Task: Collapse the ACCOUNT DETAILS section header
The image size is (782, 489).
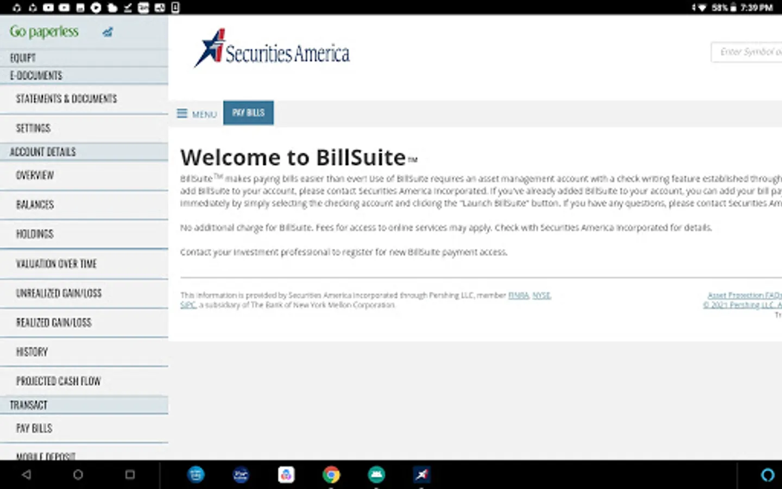Action: point(84,152)
